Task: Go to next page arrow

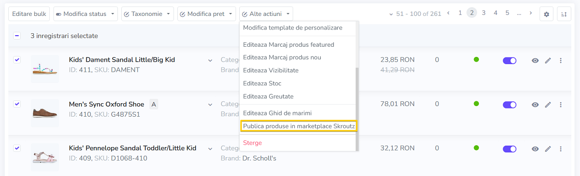Action: pyautogui.click(x=531, y=13)
